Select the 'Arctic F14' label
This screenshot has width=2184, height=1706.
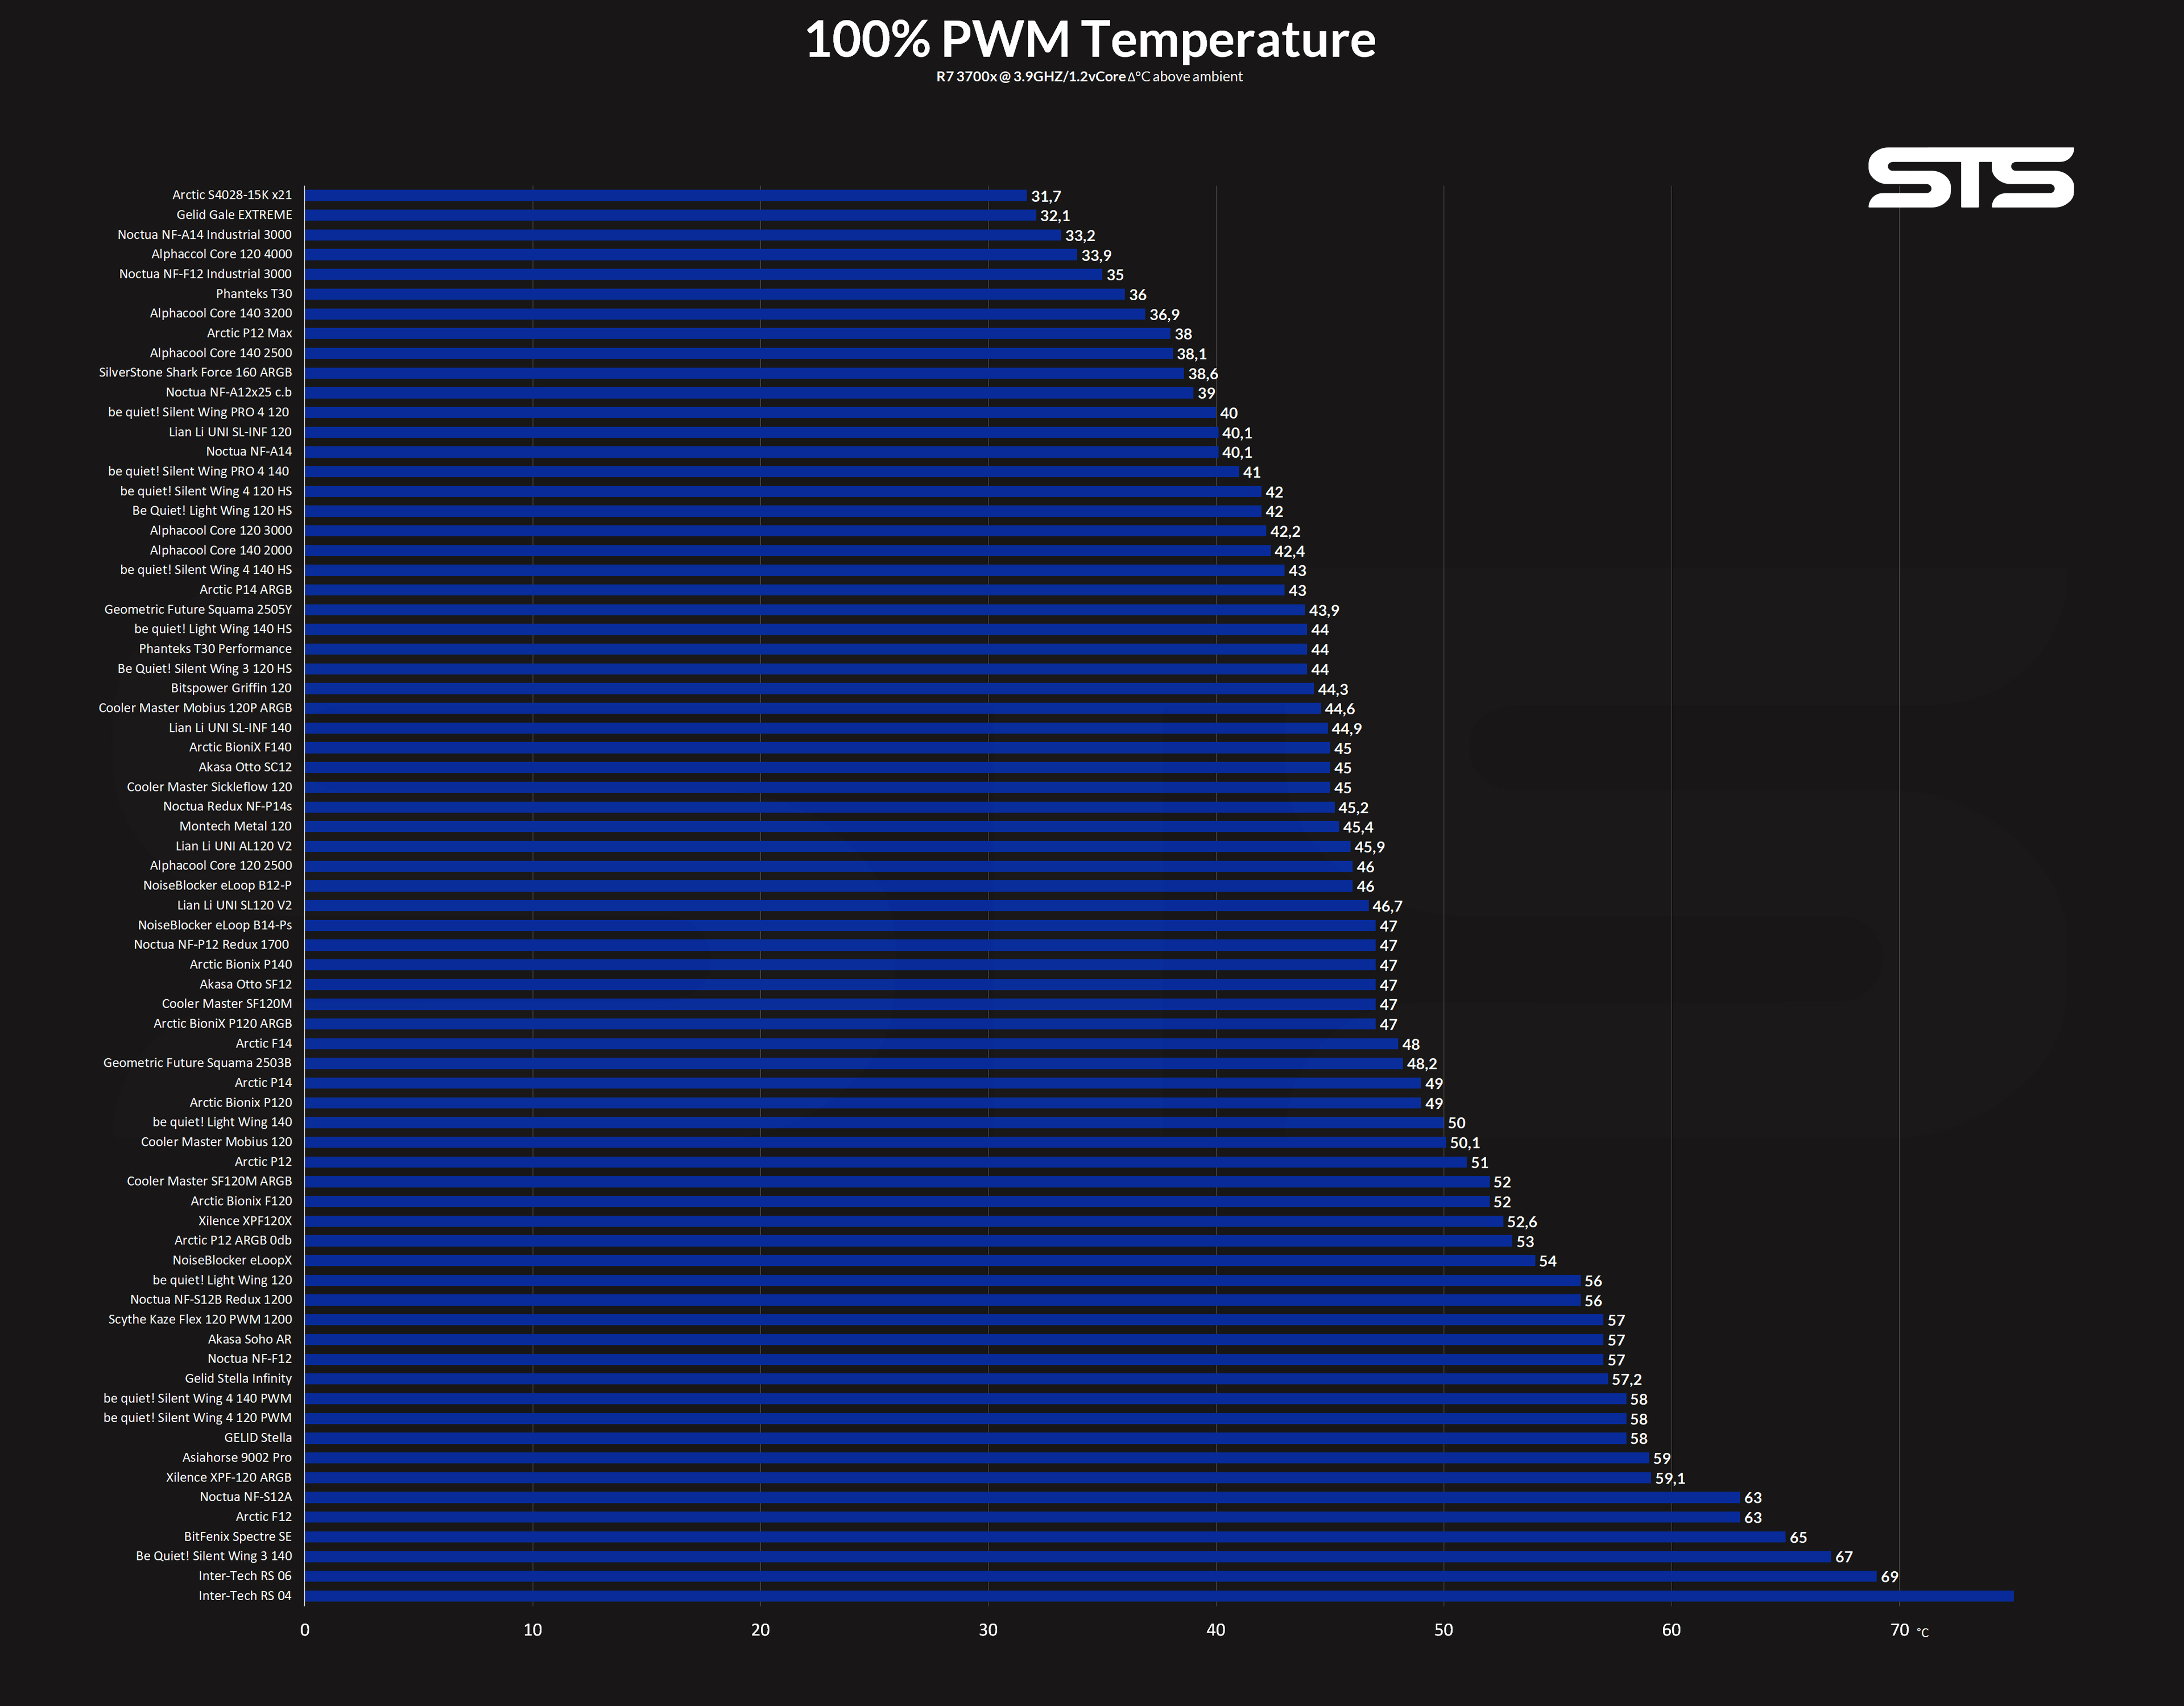coord(264,1044)
